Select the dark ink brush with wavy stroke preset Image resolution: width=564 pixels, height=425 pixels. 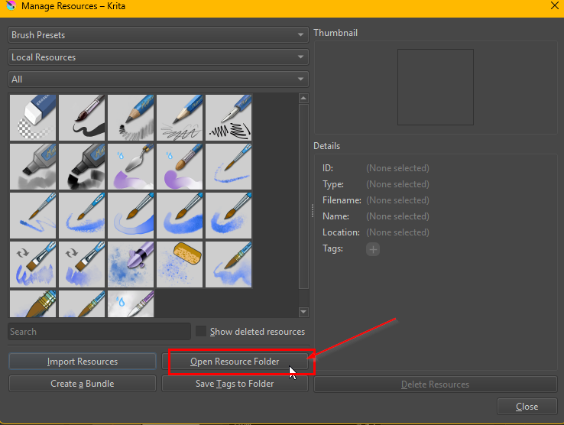(82, 118)
